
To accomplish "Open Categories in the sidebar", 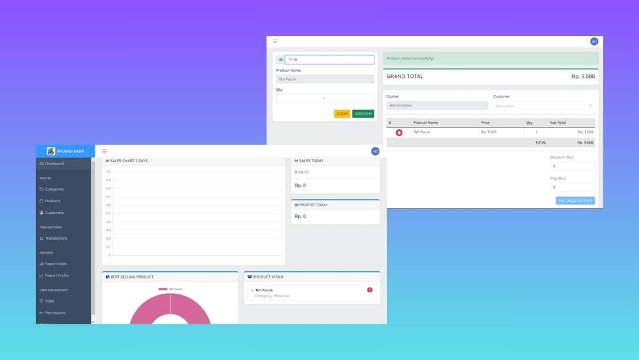I will pos(63,189).
